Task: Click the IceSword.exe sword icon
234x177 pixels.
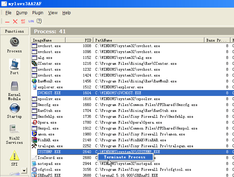Action: coord(34,158)
